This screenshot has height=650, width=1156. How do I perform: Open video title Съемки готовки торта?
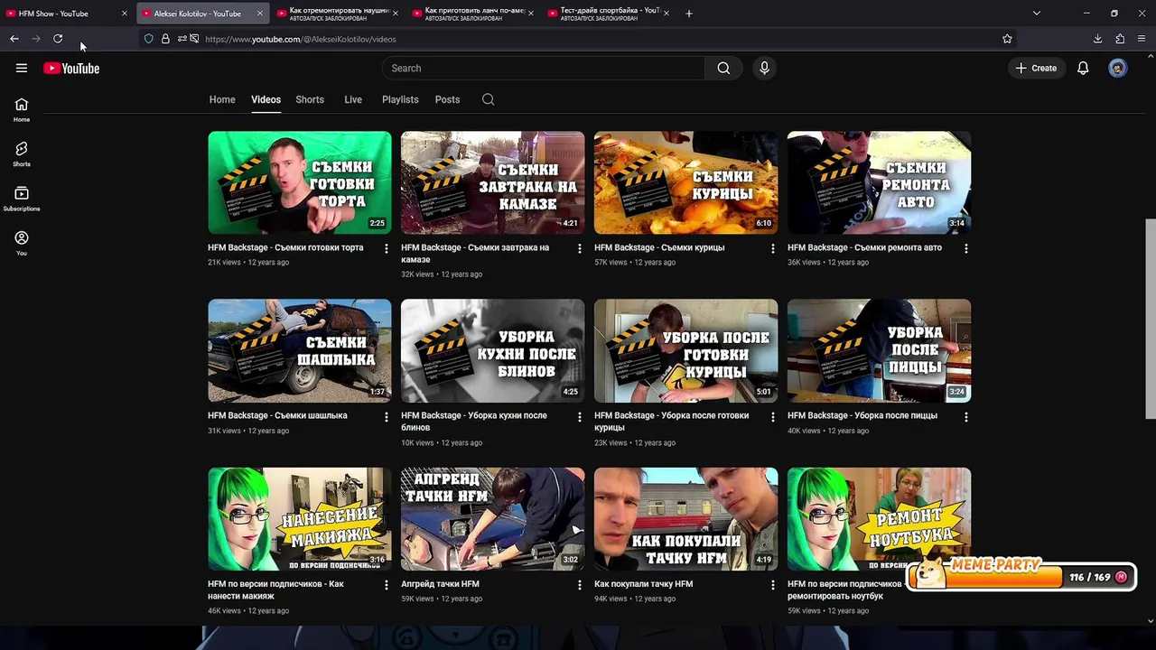285,247
